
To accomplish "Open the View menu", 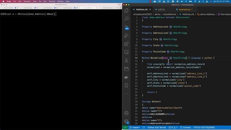I will (x=35, y=1).
